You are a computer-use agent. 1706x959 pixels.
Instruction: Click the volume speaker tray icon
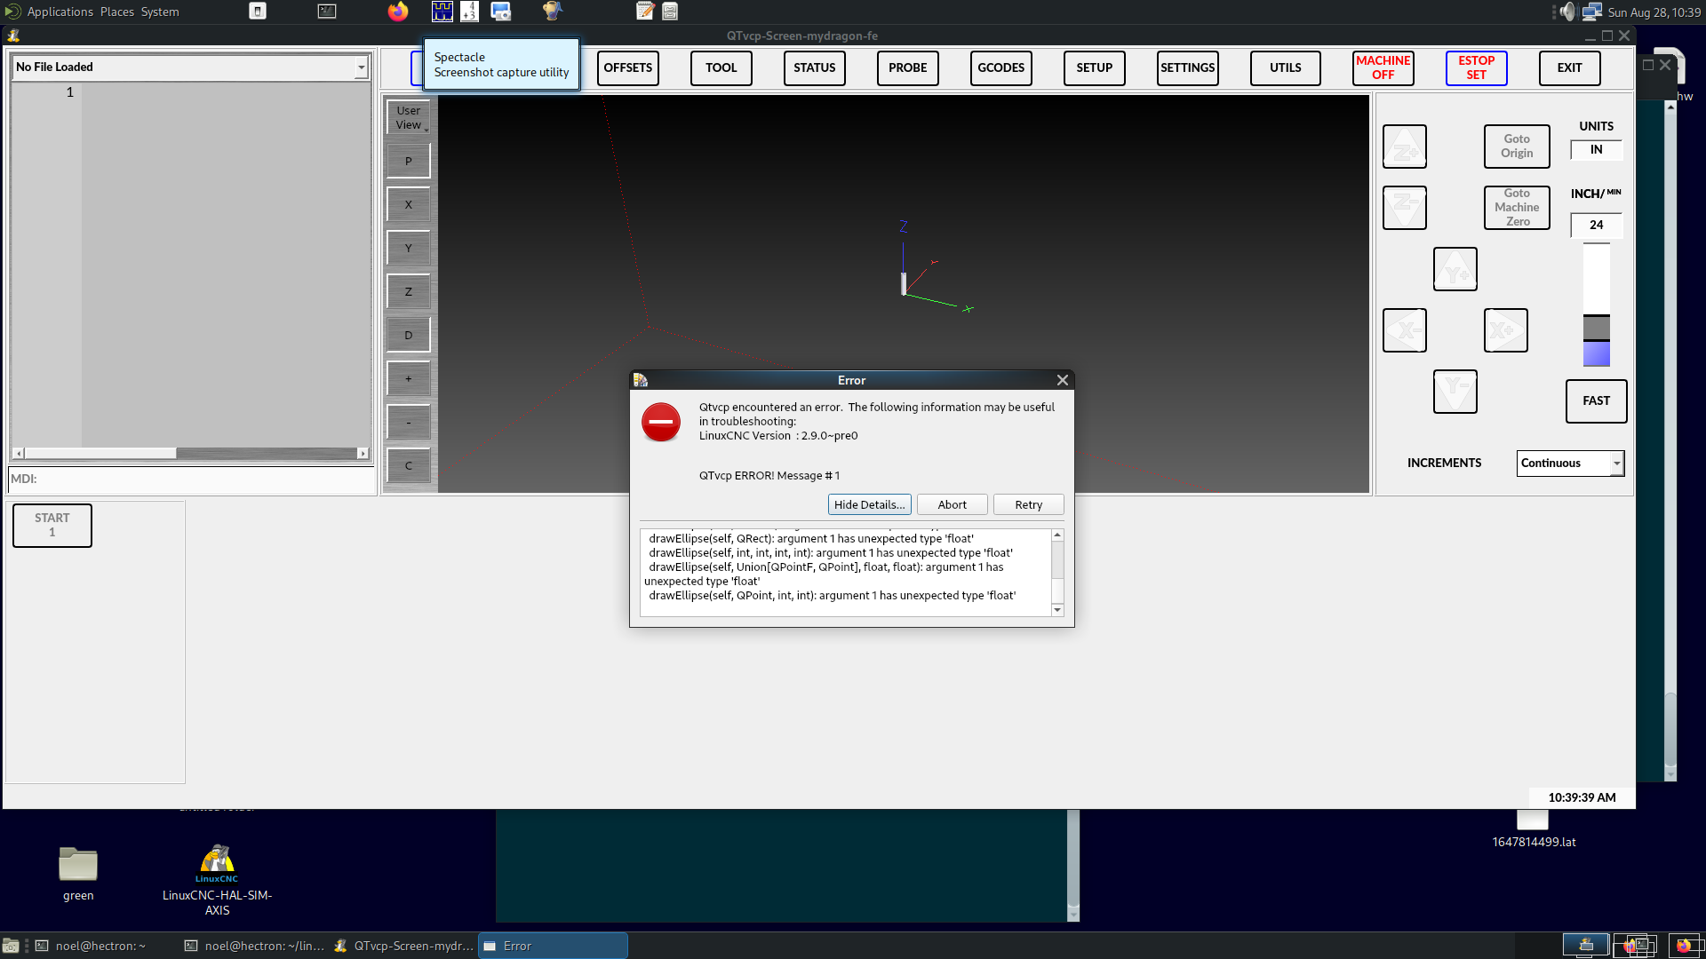(1567, 12)
